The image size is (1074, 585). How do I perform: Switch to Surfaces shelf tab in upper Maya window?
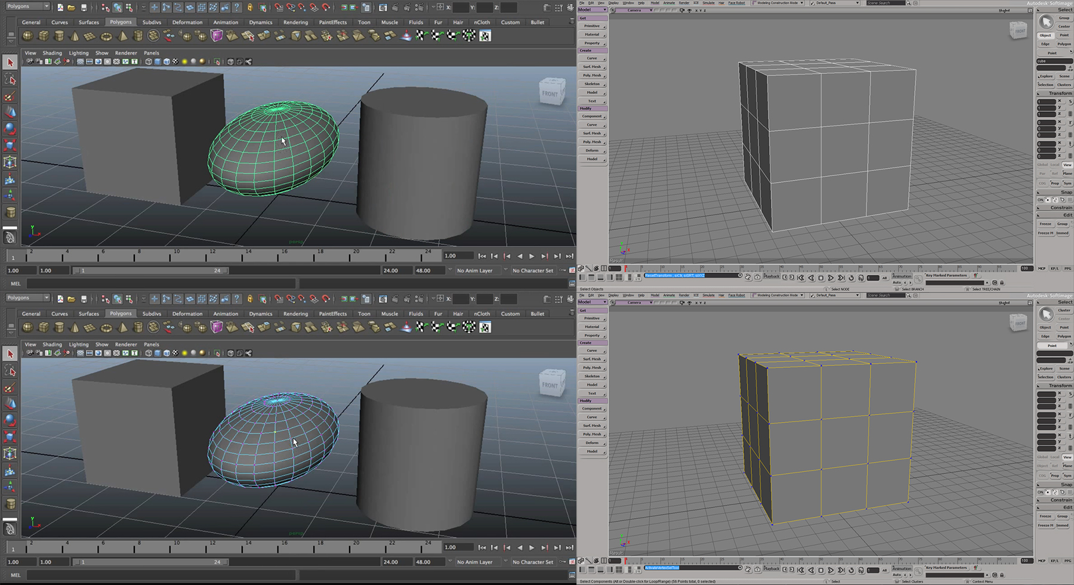pyautogui.click(x=89, y=22)
